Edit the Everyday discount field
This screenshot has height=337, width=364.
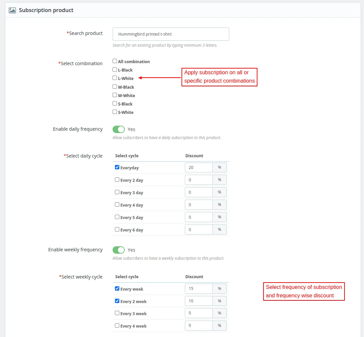199,168
